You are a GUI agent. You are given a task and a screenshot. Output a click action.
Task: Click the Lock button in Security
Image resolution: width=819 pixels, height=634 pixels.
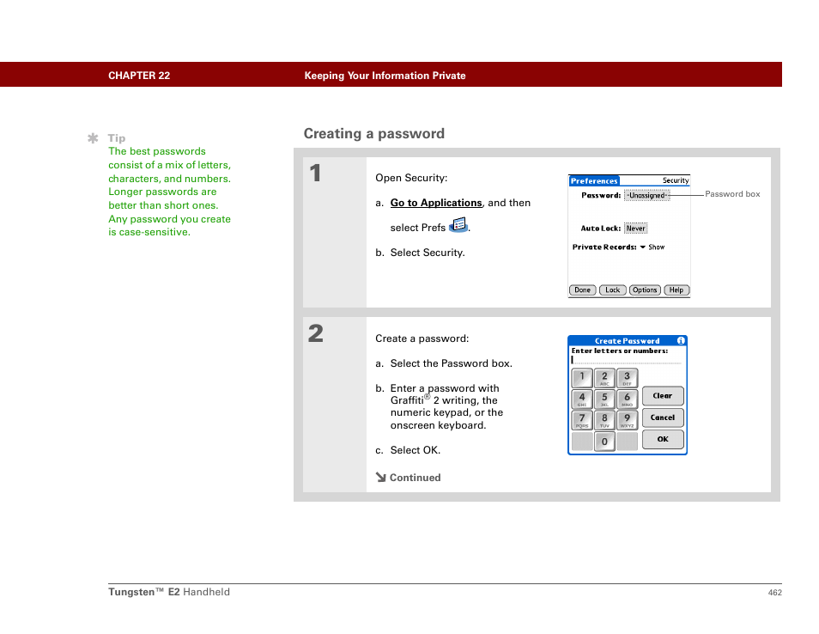613,290
